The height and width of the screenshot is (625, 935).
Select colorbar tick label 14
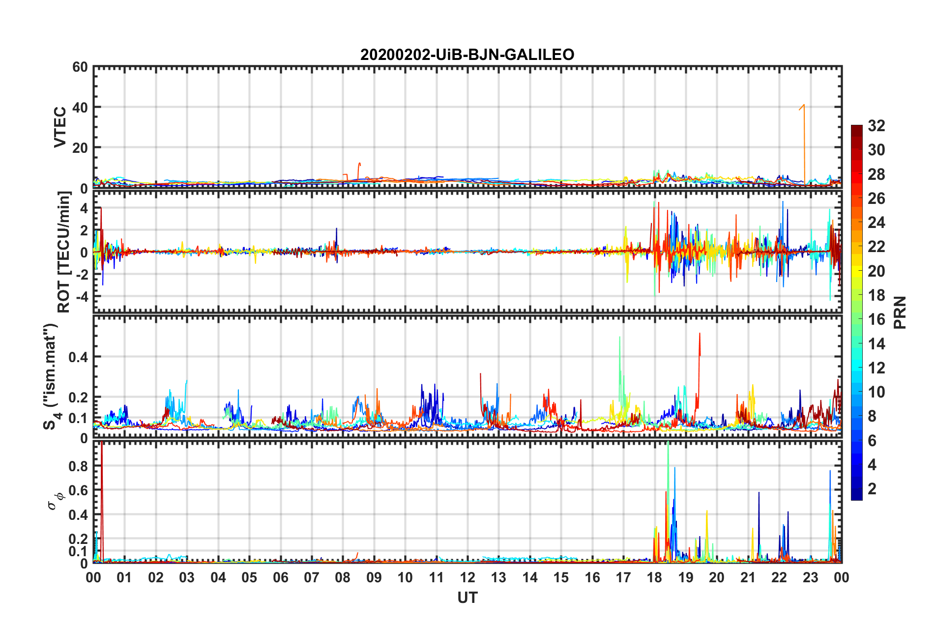[x=877, y=344]
